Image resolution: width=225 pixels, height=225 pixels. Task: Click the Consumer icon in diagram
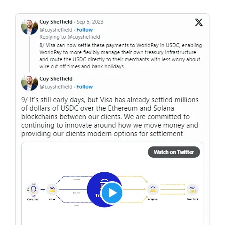33,190
